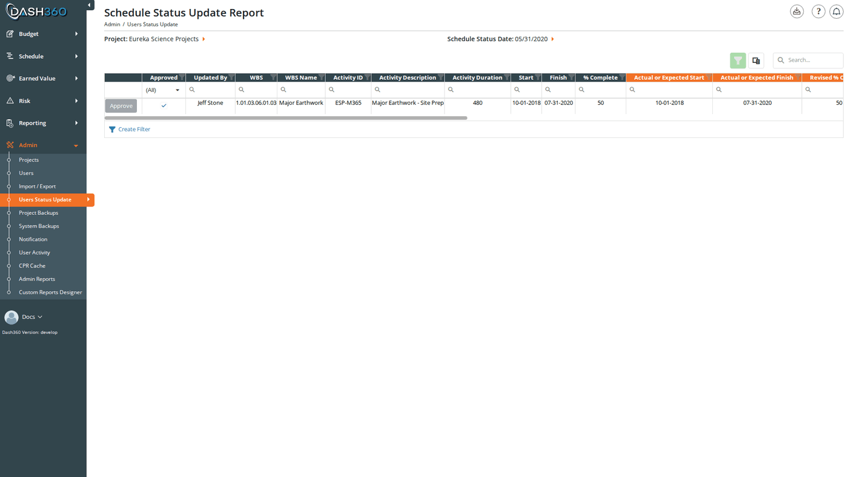Expand the Reporting menu arrow

point(76,123)
